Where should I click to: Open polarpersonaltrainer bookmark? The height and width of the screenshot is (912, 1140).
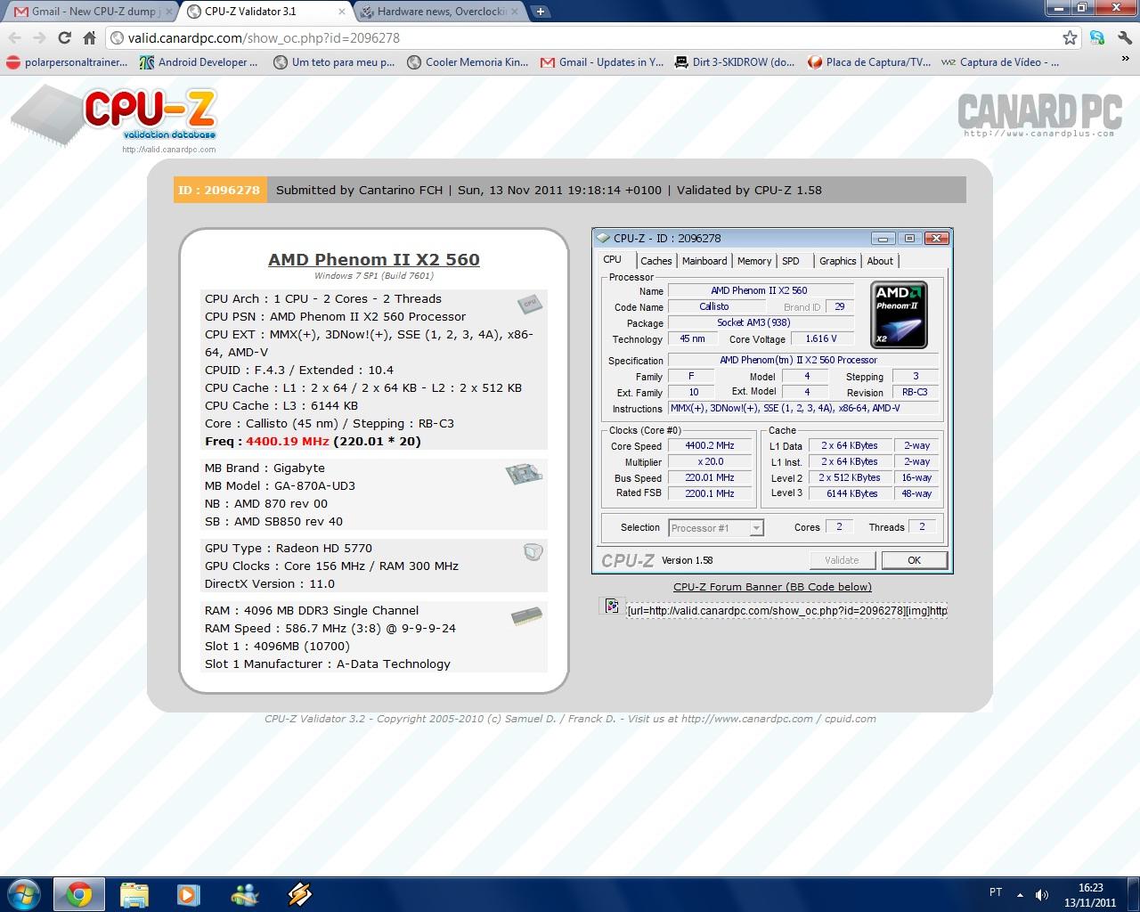point(68,62)
